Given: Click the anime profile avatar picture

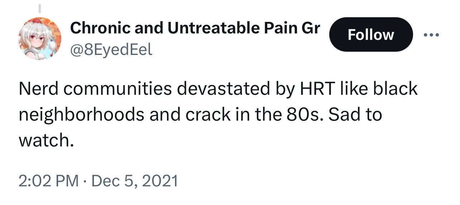Looking at the screenshot, I should point(40,38).
